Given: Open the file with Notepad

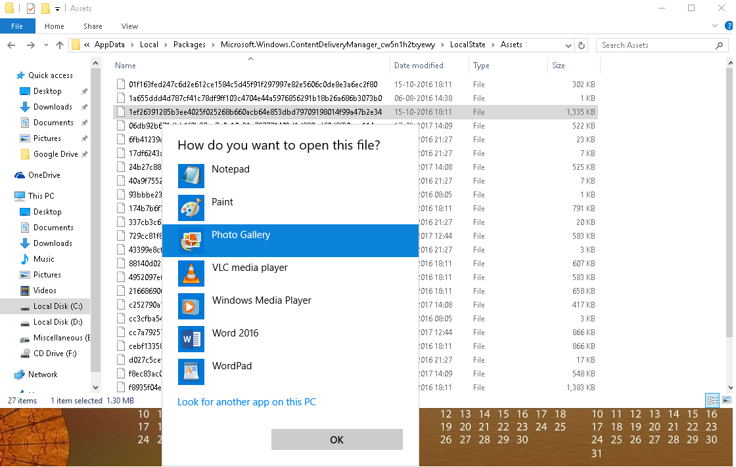Looking at the screenshot, I should pos(230,169).
